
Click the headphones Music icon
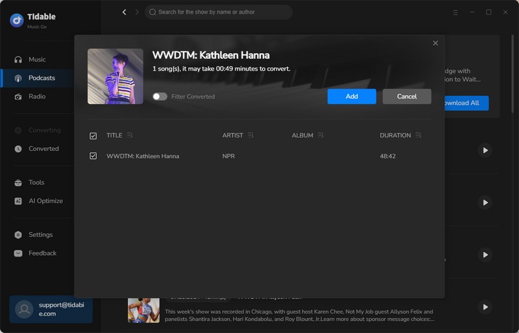coord(18,60)
